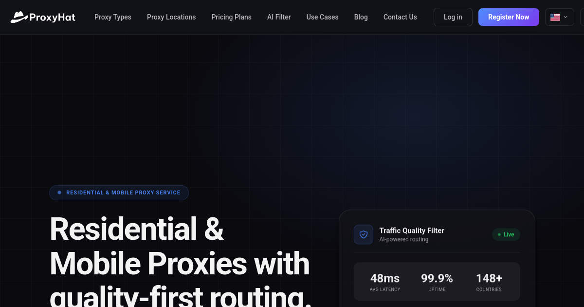Click the 148+ countries value
This screenshot has height=307, width=584.
[x=489, y=278]
